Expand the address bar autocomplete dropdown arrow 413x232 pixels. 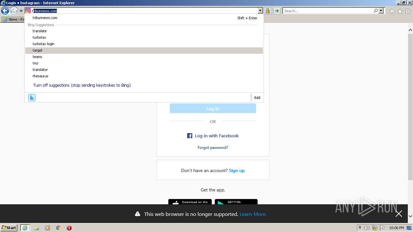pyautogui.click(x=260, y=11)
